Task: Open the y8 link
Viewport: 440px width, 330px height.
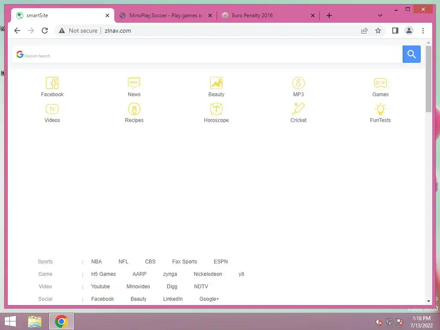Action: coord(241,274)
